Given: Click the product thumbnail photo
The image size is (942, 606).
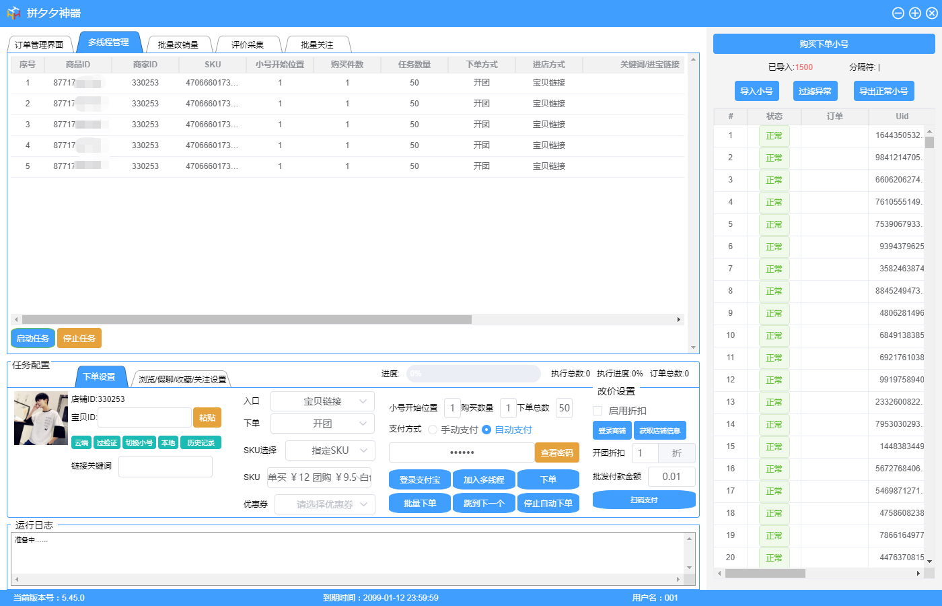Looking at the screenshot, I should point(41,418).
